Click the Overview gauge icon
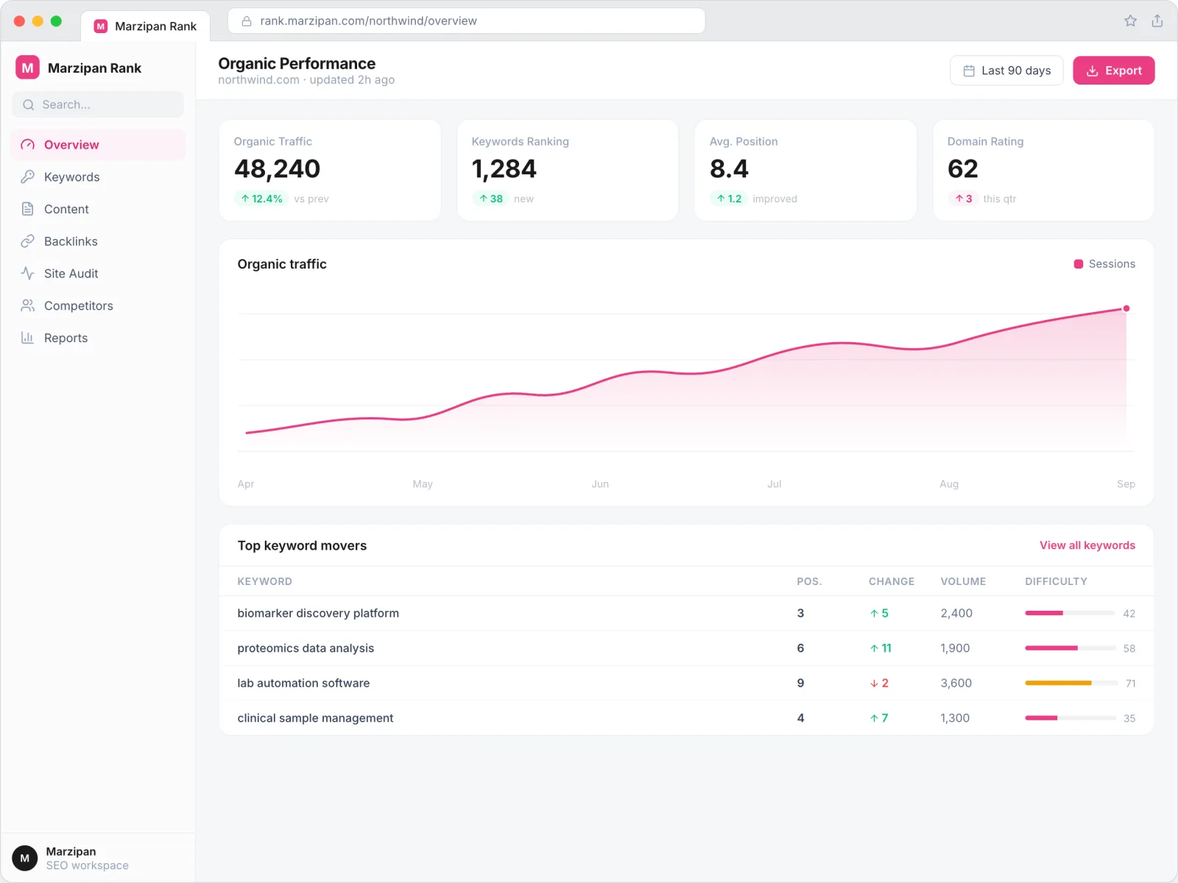The height and width of the screenshot is (883, 1178). [28, 145]
